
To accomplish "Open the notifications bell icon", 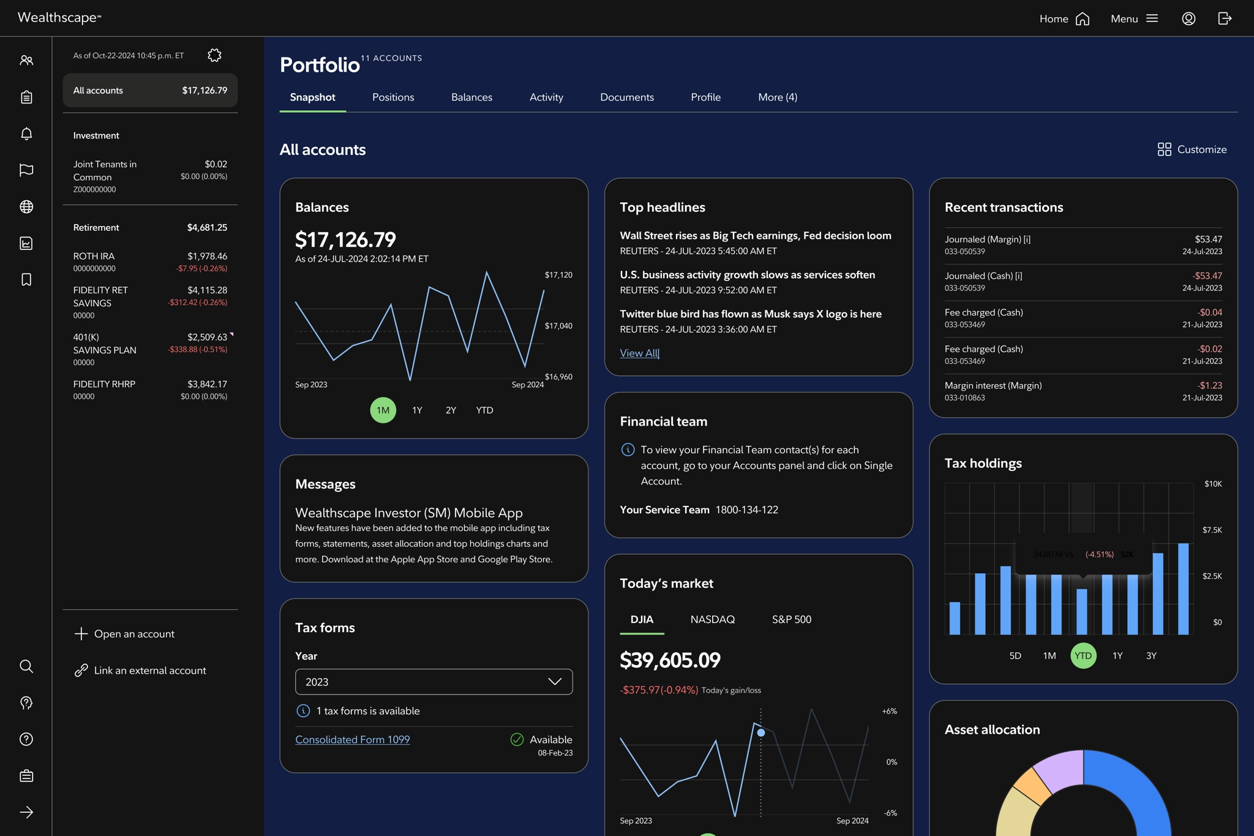I will coord(26,134).
